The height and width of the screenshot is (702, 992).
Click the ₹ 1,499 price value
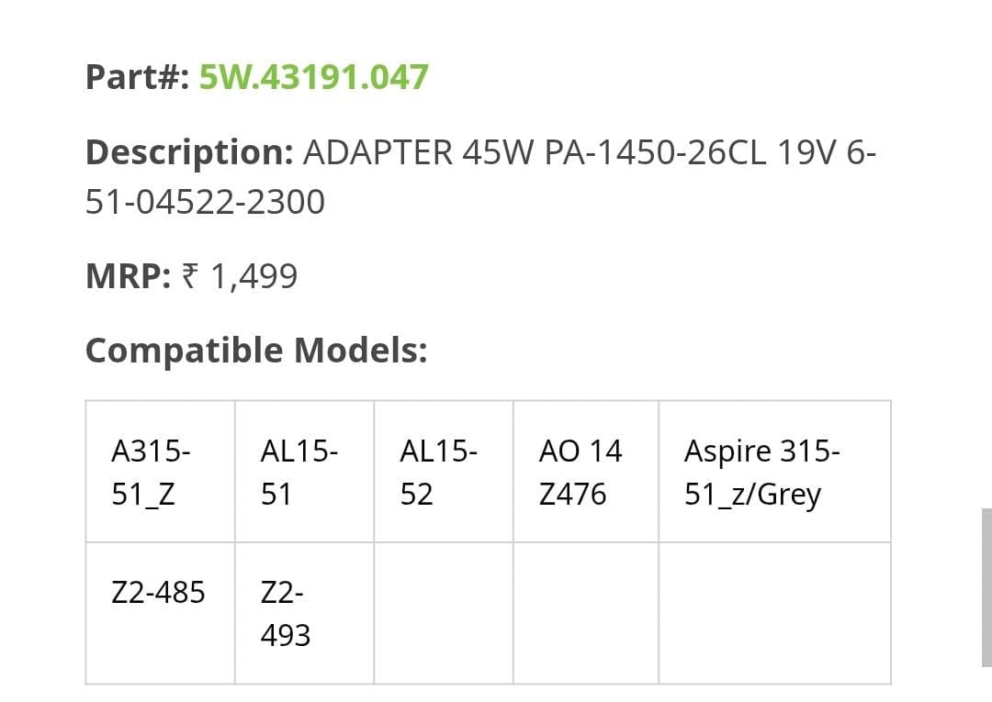[x=240, y=277]
